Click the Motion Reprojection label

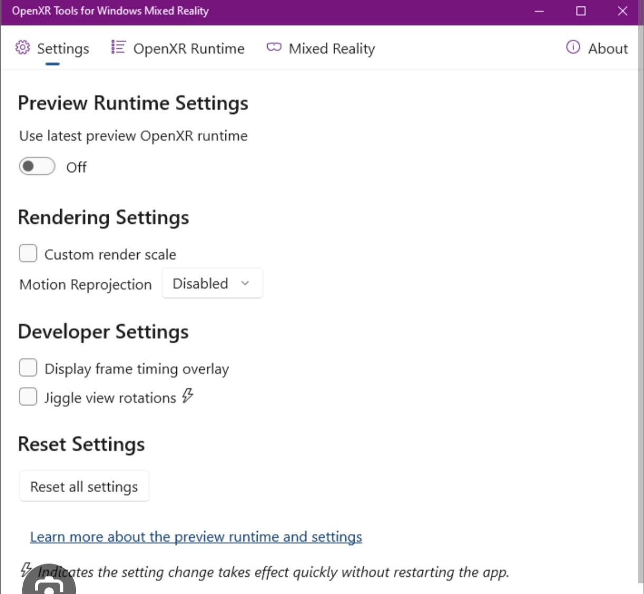[86, 285]
